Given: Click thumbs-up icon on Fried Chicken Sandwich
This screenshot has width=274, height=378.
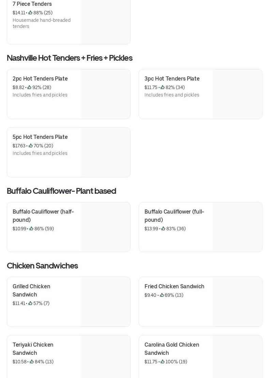Looking at the screenshot, I should [162, 295].
